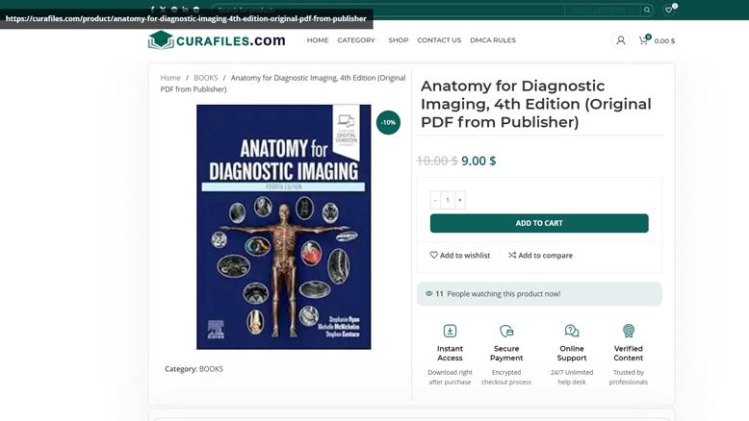Decrease quantity with minus button
Screen dimensions: 749x421
[x=436, y=200]
